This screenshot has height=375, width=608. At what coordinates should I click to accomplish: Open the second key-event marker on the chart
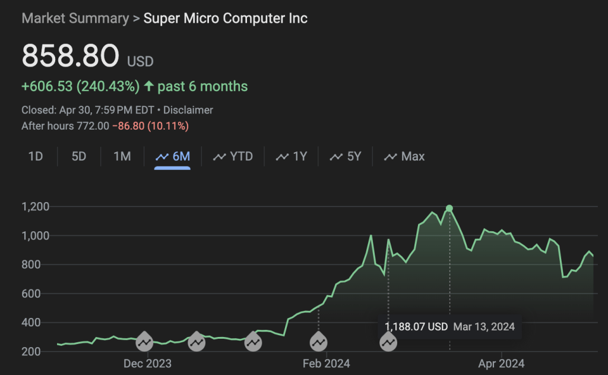point(197,342)
